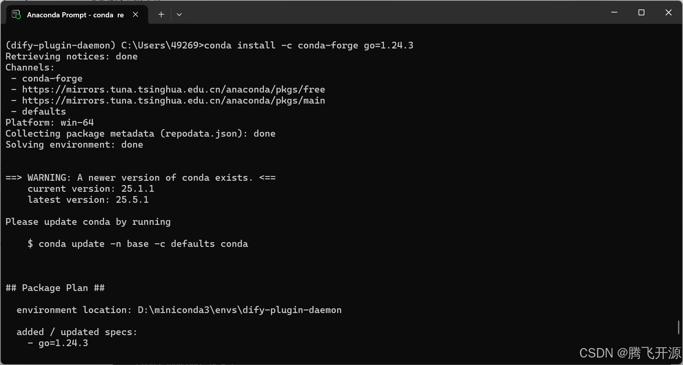Click the Solving environment done line
683x365 pixels.
(x=74, y=145)
